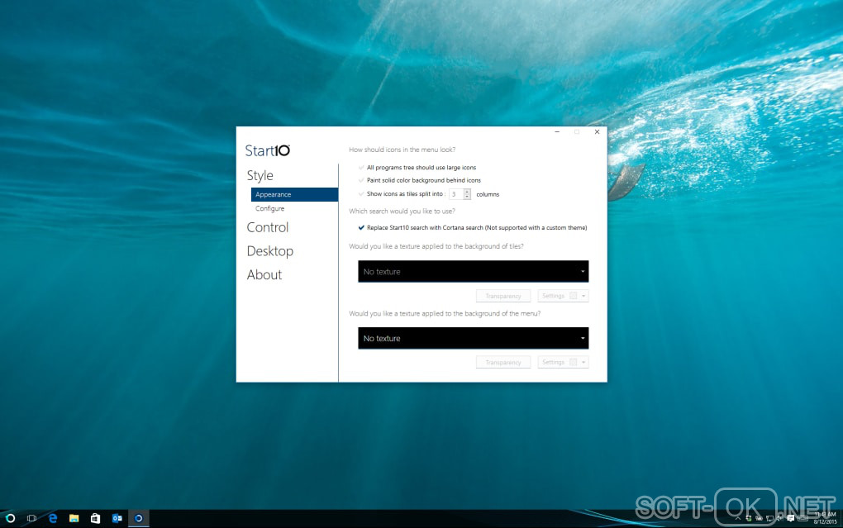Expand Settings arrow for menu texture
Viewport: 843px width, 528px height.
tap(583, 363)
